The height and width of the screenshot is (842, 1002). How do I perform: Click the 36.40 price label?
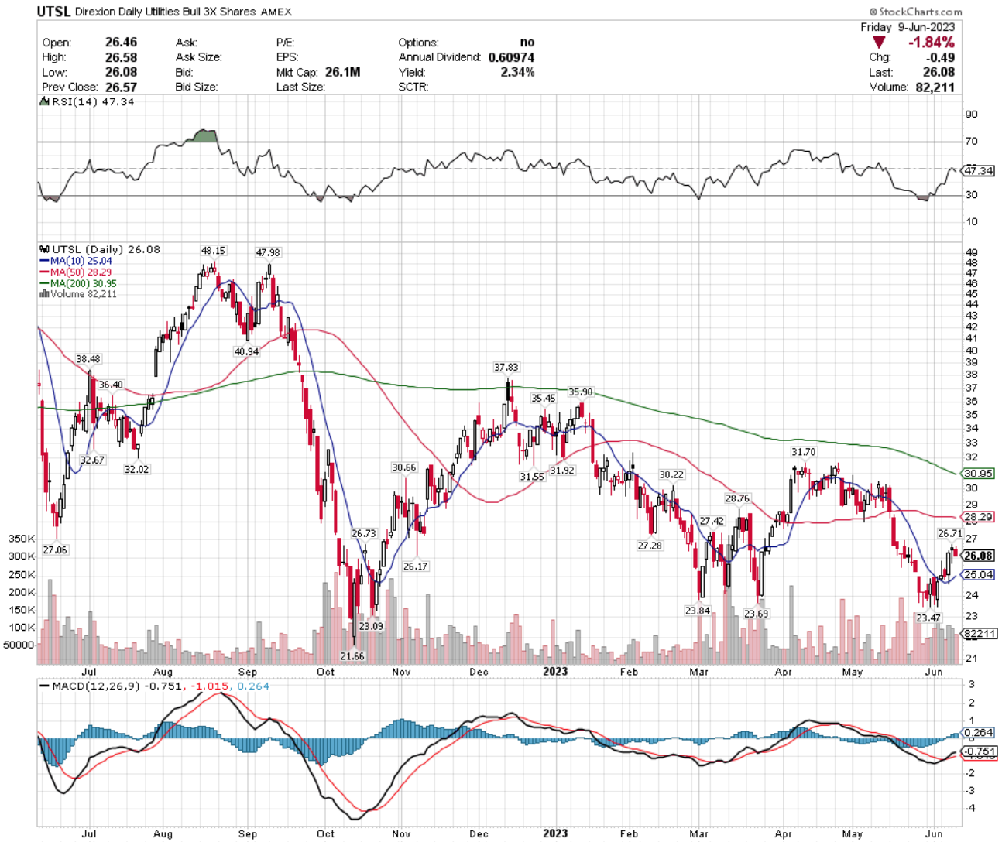tap(111, 385)
